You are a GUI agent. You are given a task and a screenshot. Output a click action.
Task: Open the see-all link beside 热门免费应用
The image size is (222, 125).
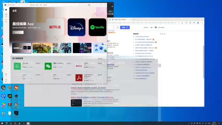click(x=100, y=59)
